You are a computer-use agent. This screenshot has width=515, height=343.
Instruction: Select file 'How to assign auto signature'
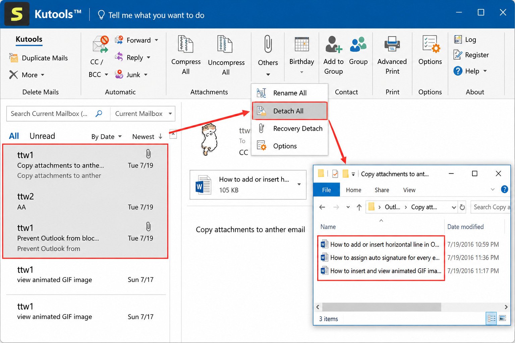[380, 258]
